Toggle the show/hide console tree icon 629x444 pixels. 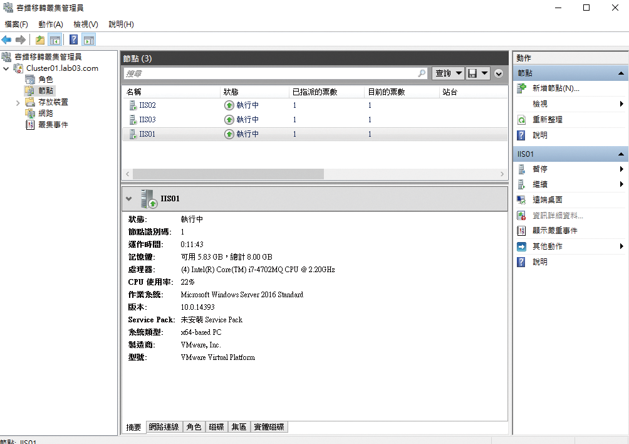pyautogui.click(x=55, y=40)
